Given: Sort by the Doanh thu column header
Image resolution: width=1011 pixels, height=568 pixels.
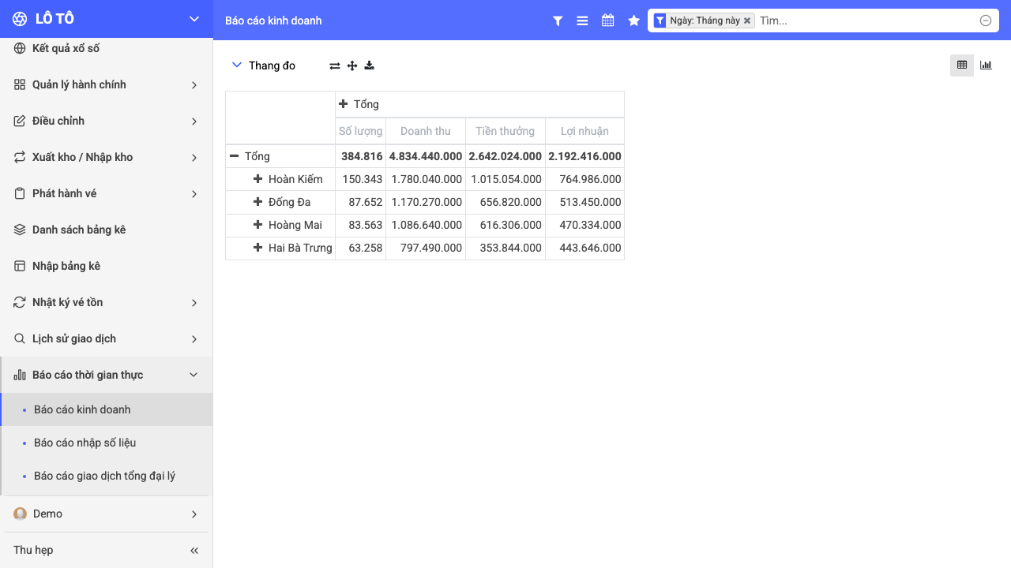Looking at the screenshot, I should tap(426, 131).
